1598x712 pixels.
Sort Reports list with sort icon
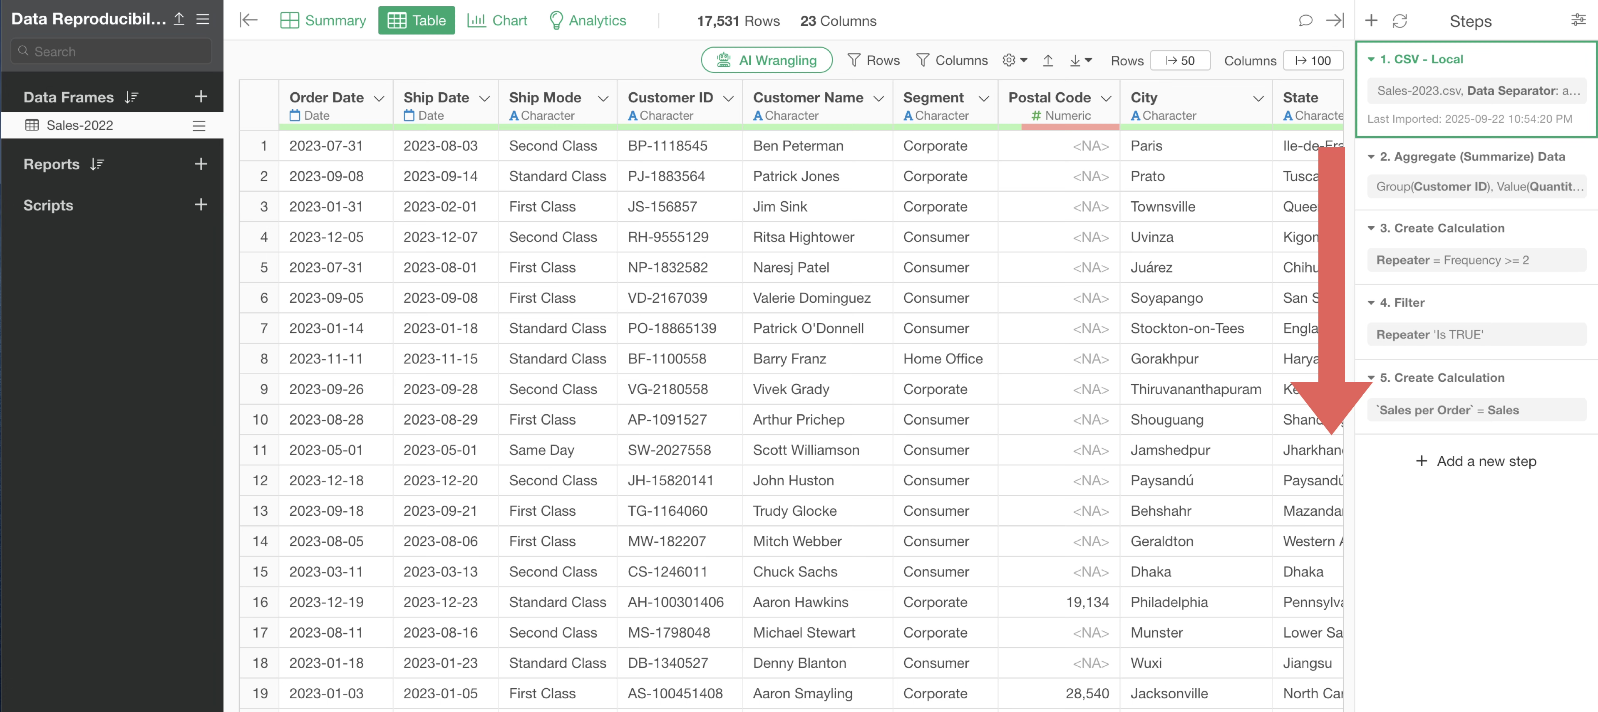point(97,164)
